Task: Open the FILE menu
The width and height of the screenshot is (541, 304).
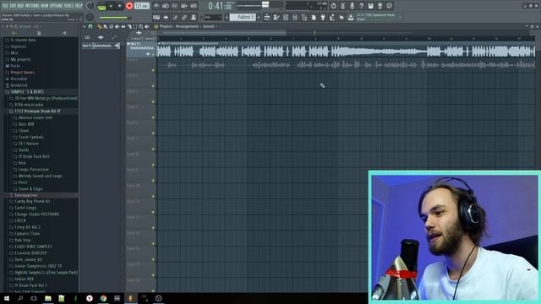Action: [5, 6]
